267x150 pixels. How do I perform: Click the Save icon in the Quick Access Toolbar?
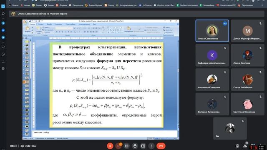pyautogui.click(x=30, y=21)
